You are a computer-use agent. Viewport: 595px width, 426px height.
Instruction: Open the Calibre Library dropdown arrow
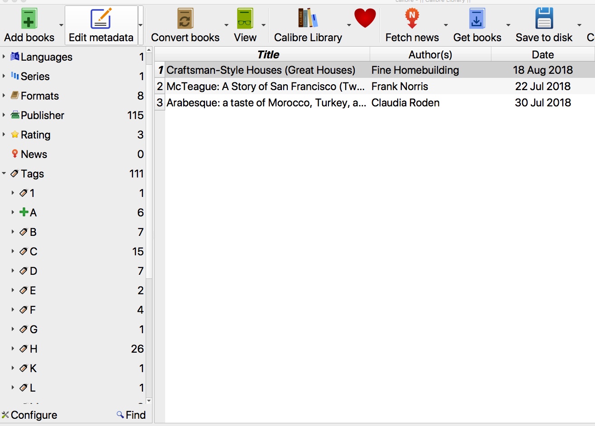coord(349,25)
